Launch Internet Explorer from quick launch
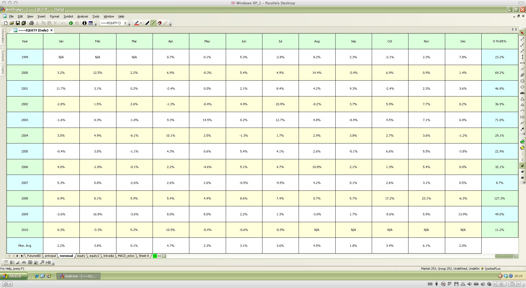The image size is (526, 288). coord(36,276)
